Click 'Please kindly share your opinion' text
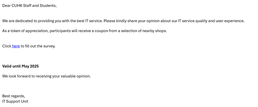The width and height of the screenshot is (258, 107). (x=132, y=21)
